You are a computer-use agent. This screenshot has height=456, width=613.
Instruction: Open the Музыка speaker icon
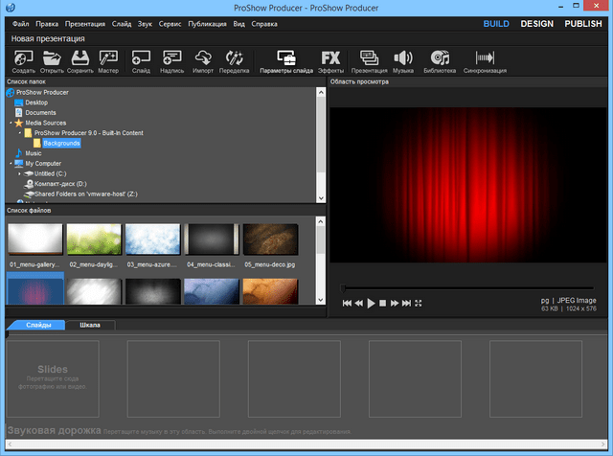click(403, 59)
